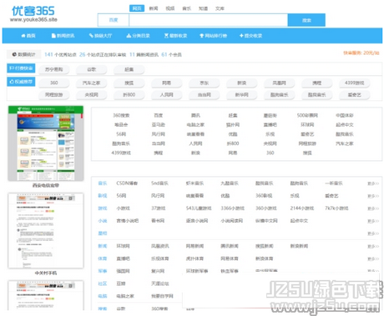Open the 360 pill in 权威推荐

(54, 83)
